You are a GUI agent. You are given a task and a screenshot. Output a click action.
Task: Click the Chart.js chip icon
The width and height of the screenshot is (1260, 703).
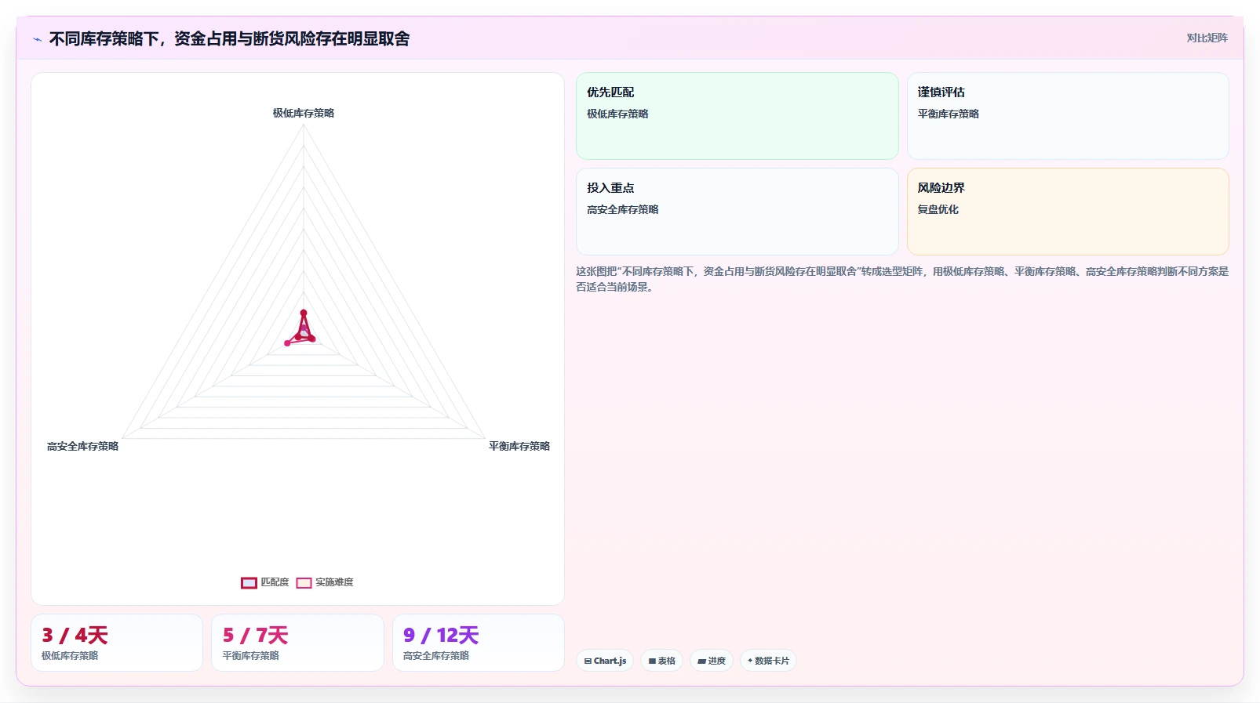pos(588,661)
